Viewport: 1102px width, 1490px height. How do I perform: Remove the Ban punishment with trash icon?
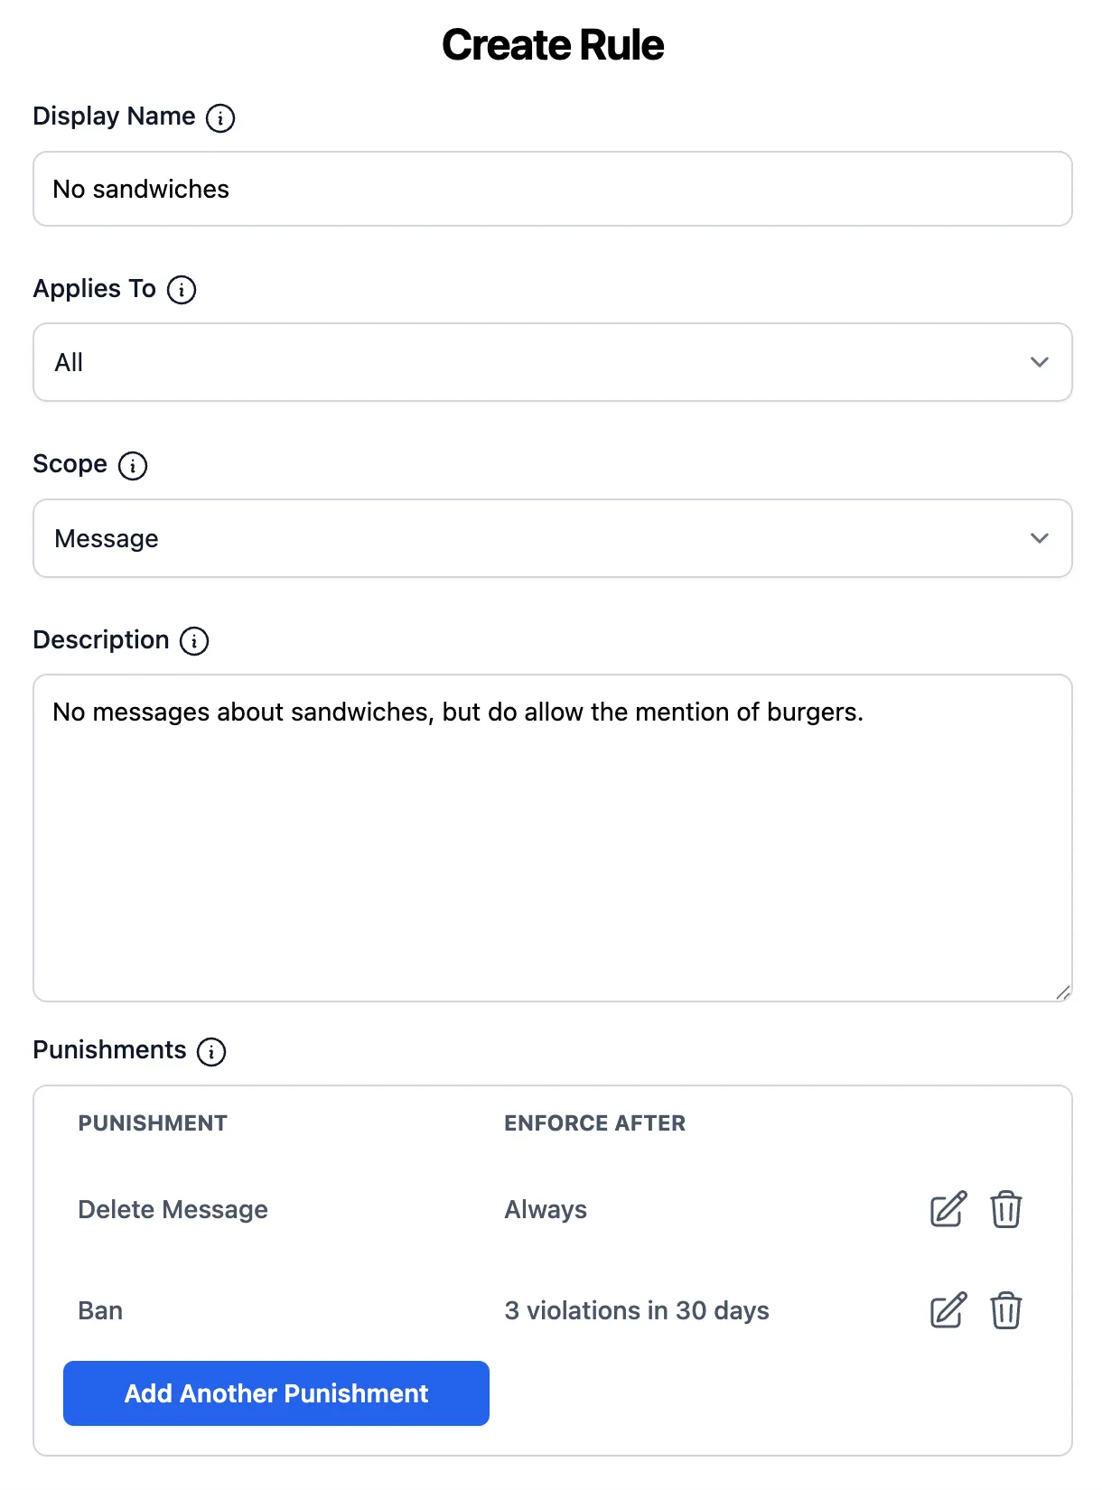[1005, 1310]
